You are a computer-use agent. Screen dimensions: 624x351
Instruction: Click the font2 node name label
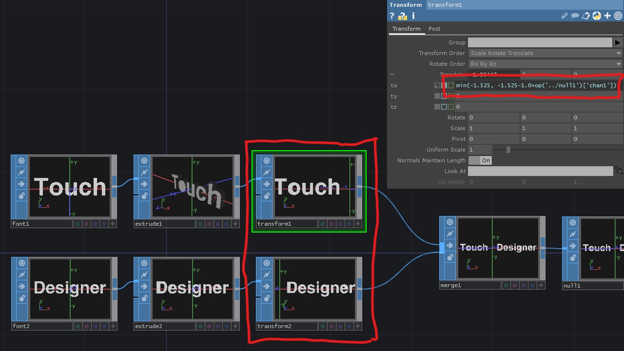click(x=41, y=326)
